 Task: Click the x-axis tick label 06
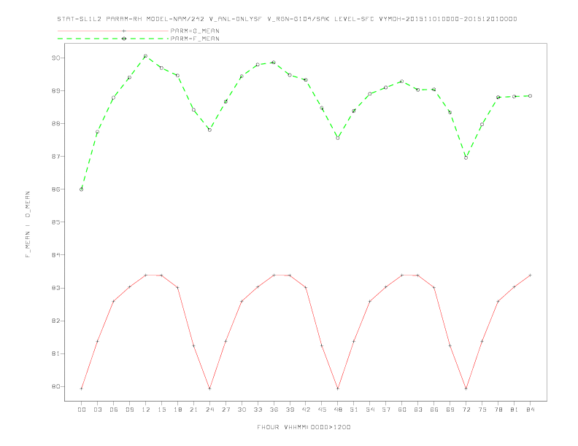coord(114,410)
